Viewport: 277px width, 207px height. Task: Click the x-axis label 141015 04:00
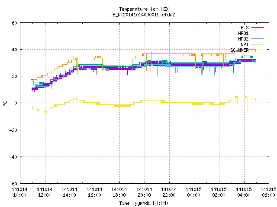pos(244,192)
